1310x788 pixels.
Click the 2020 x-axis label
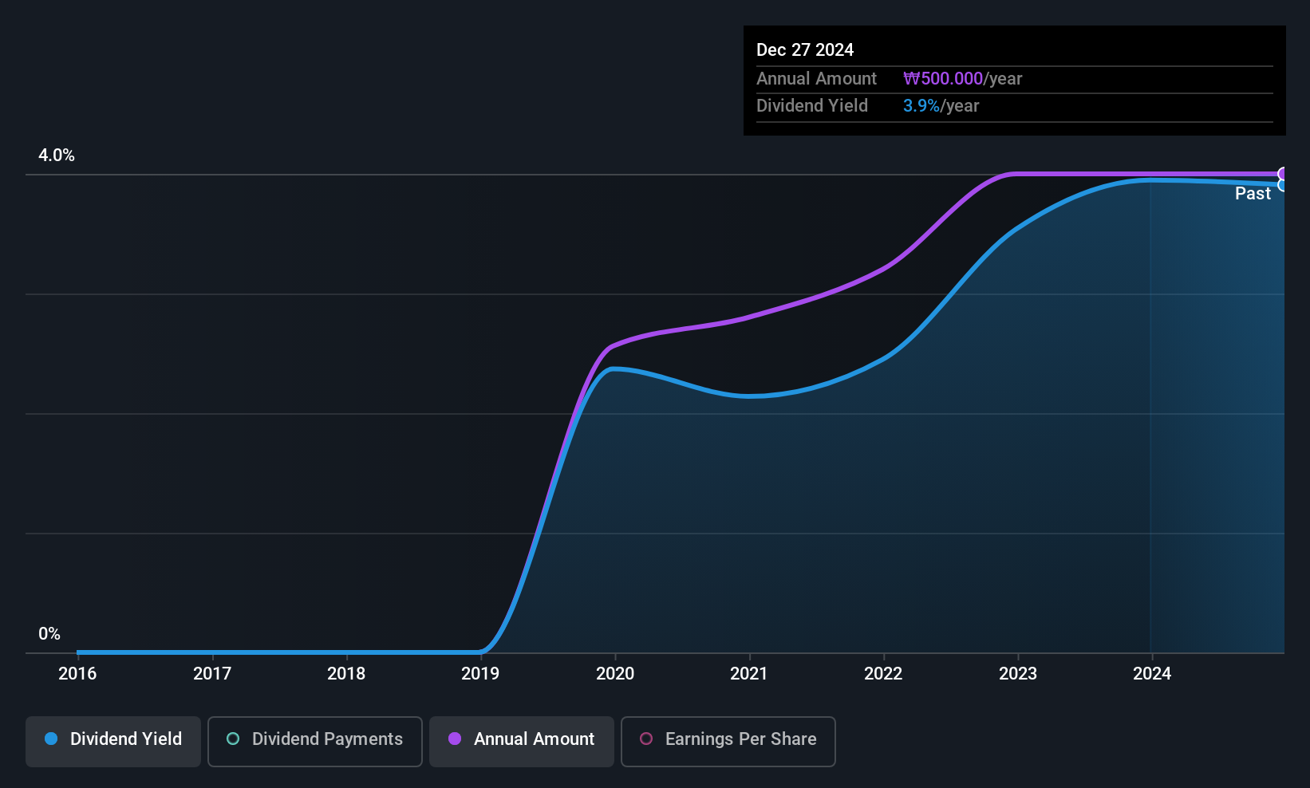coord(615,673)
